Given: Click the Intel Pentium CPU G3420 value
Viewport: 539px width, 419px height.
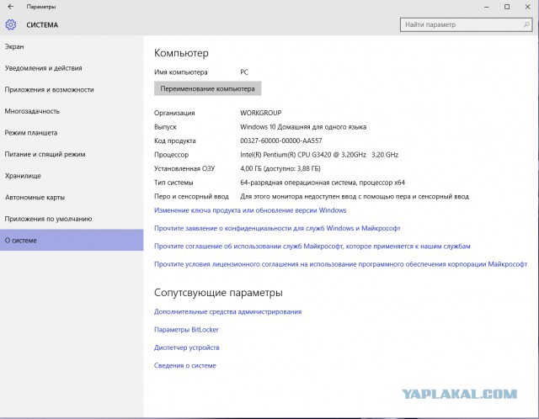Looking at the screenshot, I should pyautogui.click(x=319, y=155).
